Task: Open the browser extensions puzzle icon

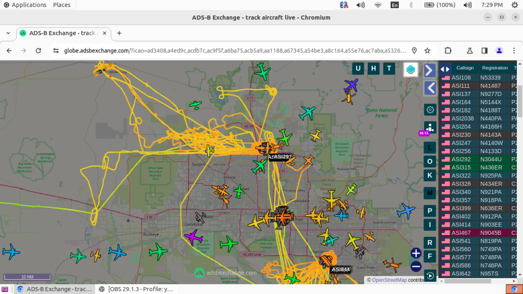Action: pos(448,51)
